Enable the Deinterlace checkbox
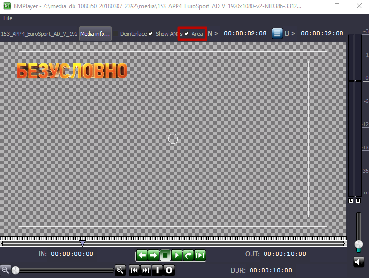The width and height of the screenshot is (369, 278). pyautogui.click(x=115, y=34)
